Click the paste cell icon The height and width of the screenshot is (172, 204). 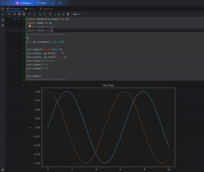click(x=23, y=14)
